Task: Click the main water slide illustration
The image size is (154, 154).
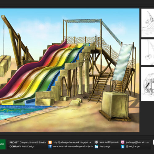Action: (70, 70)
